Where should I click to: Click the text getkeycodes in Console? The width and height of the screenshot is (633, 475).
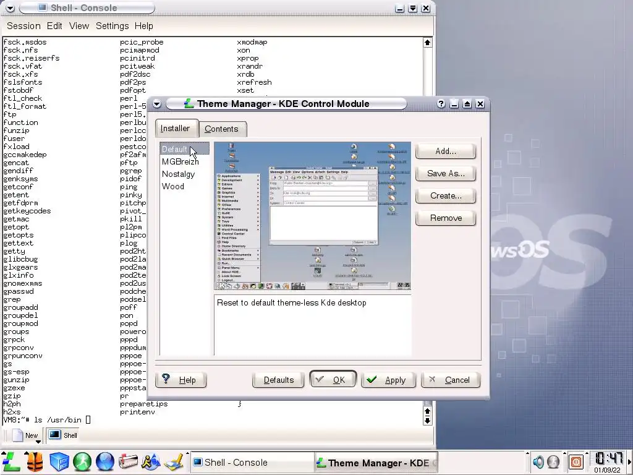[x=27, y=211]
